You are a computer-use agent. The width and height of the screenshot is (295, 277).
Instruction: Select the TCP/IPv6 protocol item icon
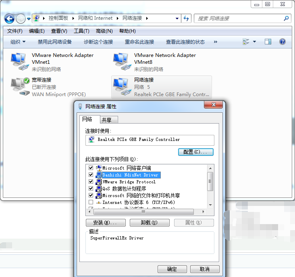[x=99, y=203]
